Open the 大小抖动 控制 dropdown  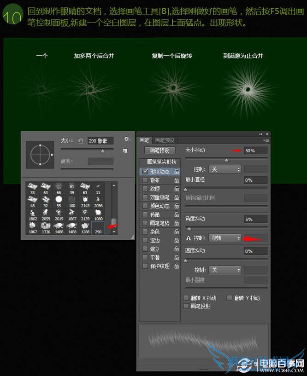click(225, 169)
